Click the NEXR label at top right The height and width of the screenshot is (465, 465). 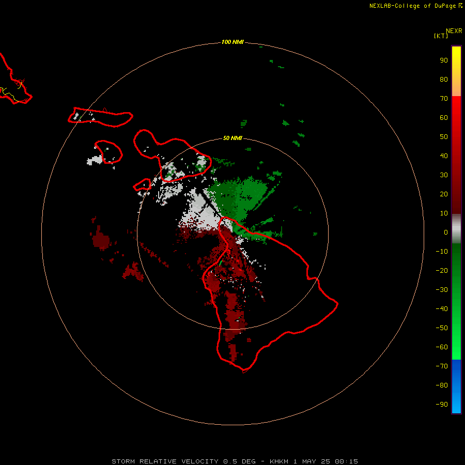pyautogui.click(x=454, y=31)
